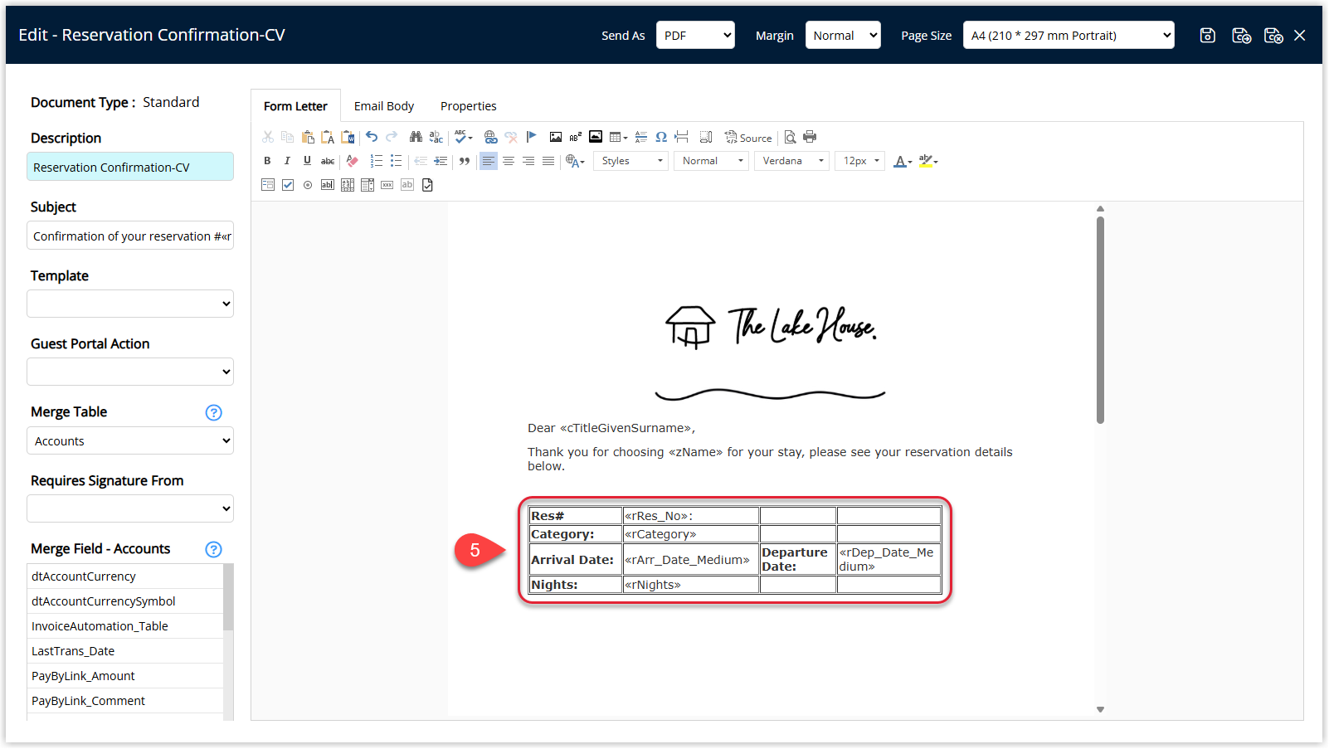Click the editor vertical scrollbar thumb
This screenshot has width=1329, height=749.
(1100, 320)
